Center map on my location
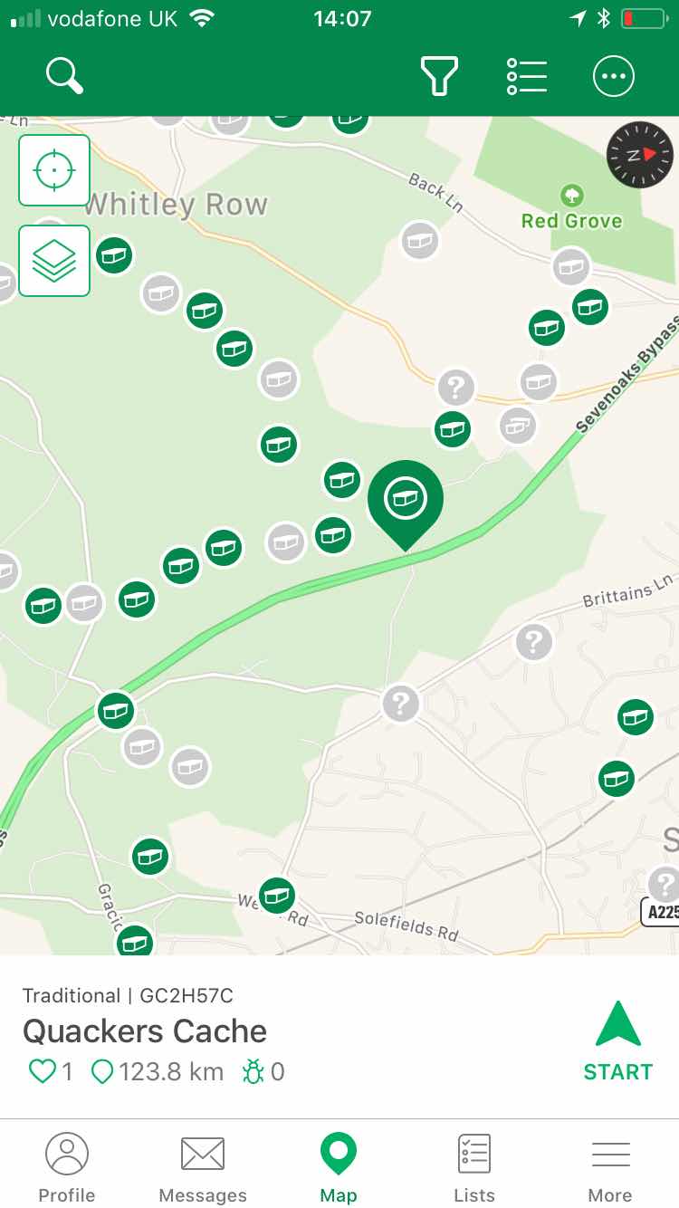The image size is (679, 1208). pyautogui.click(x=54, y=170)
